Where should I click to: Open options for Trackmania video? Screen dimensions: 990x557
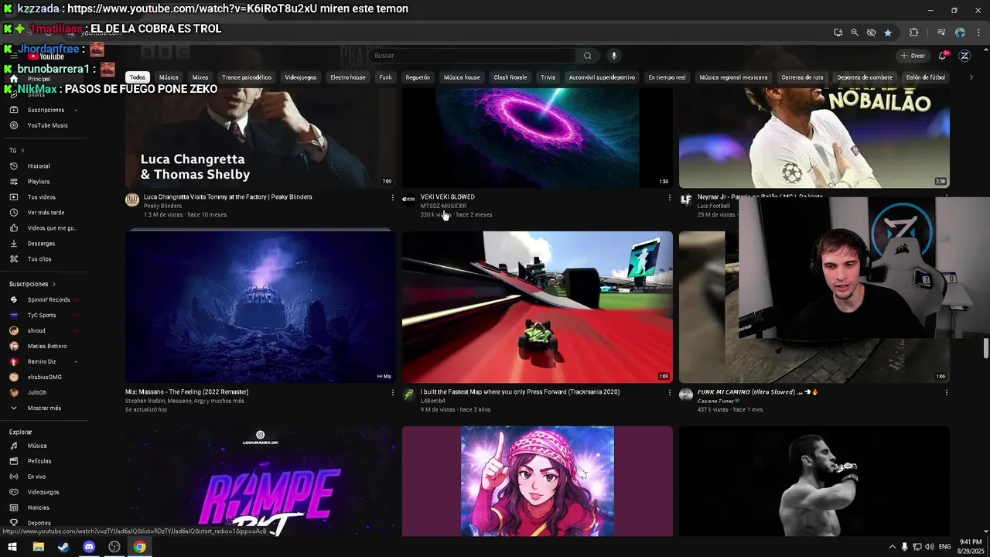coord(670,393)
